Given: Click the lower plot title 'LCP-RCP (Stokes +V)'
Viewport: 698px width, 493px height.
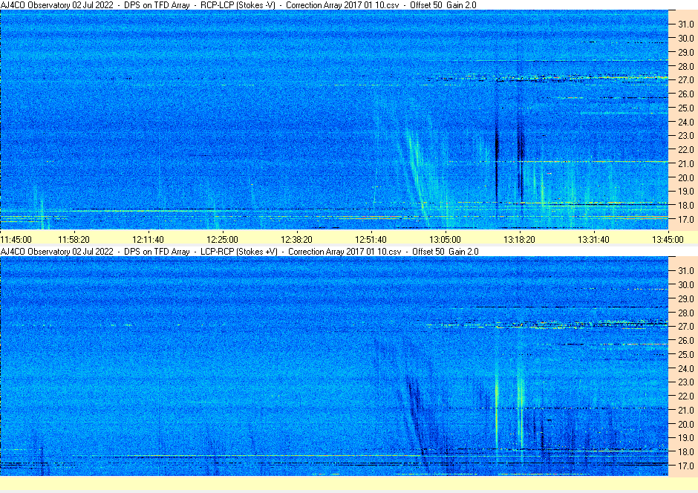Looking at the screenshot, I should (x=238, y=252).
